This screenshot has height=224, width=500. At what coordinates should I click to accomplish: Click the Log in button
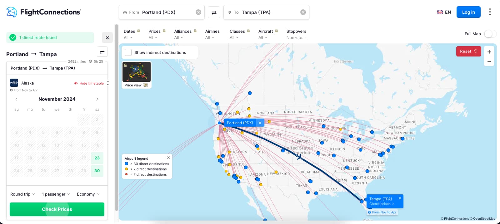tap(468, 12)
